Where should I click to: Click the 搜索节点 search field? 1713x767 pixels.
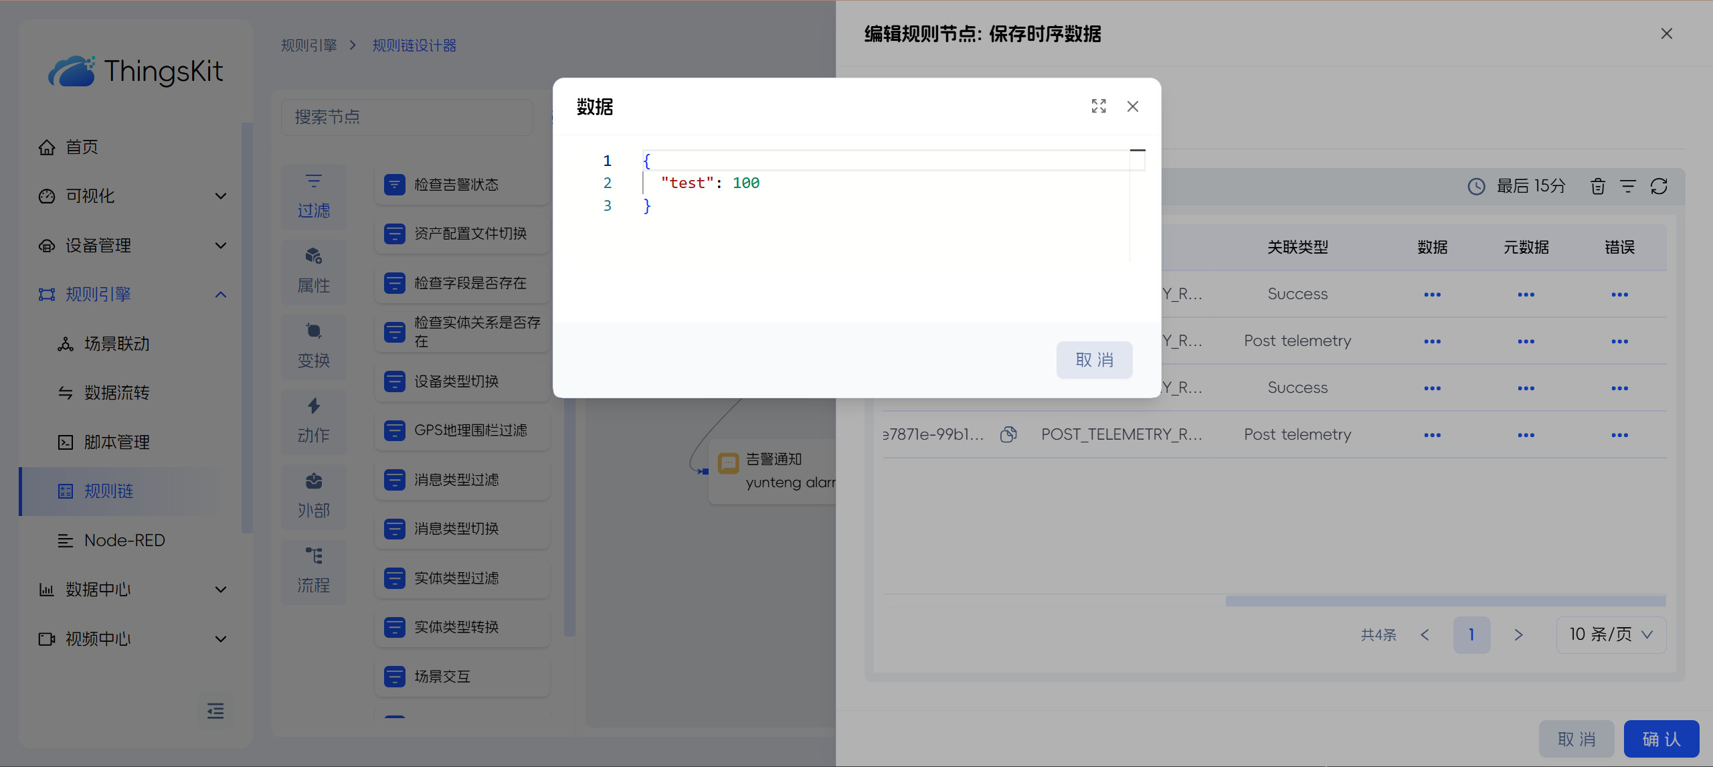click(x=407, y=117)
